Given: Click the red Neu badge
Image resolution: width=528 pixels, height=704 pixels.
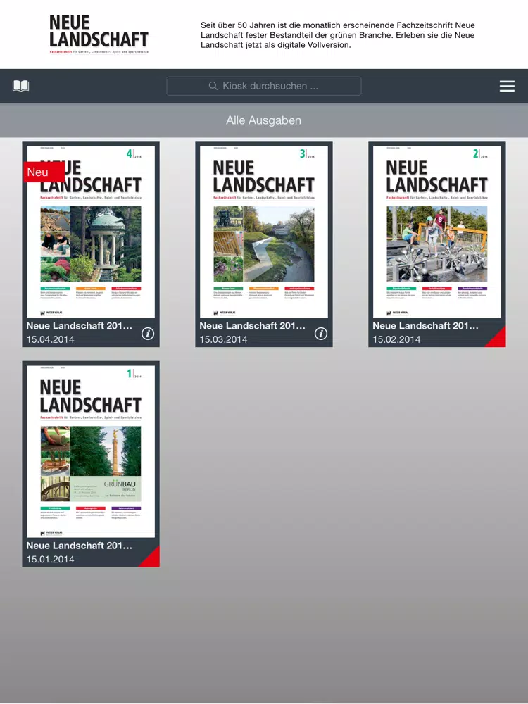Looking at the screenshot, I should point(43,172).
